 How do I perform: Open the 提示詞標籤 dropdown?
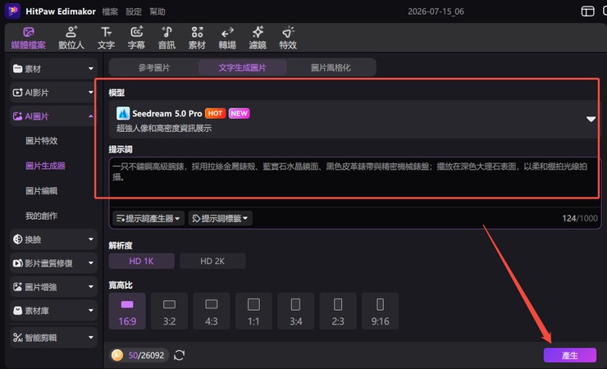tap(221, 218)
